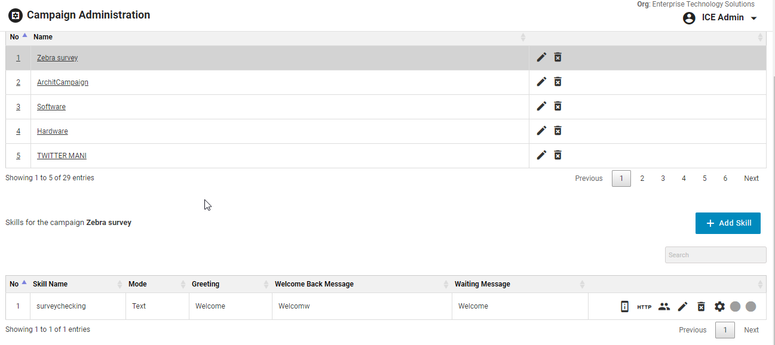This screenshot has width=775, height=345.
Task: Click the last gray status circle
Action: (x=751, y=306)
